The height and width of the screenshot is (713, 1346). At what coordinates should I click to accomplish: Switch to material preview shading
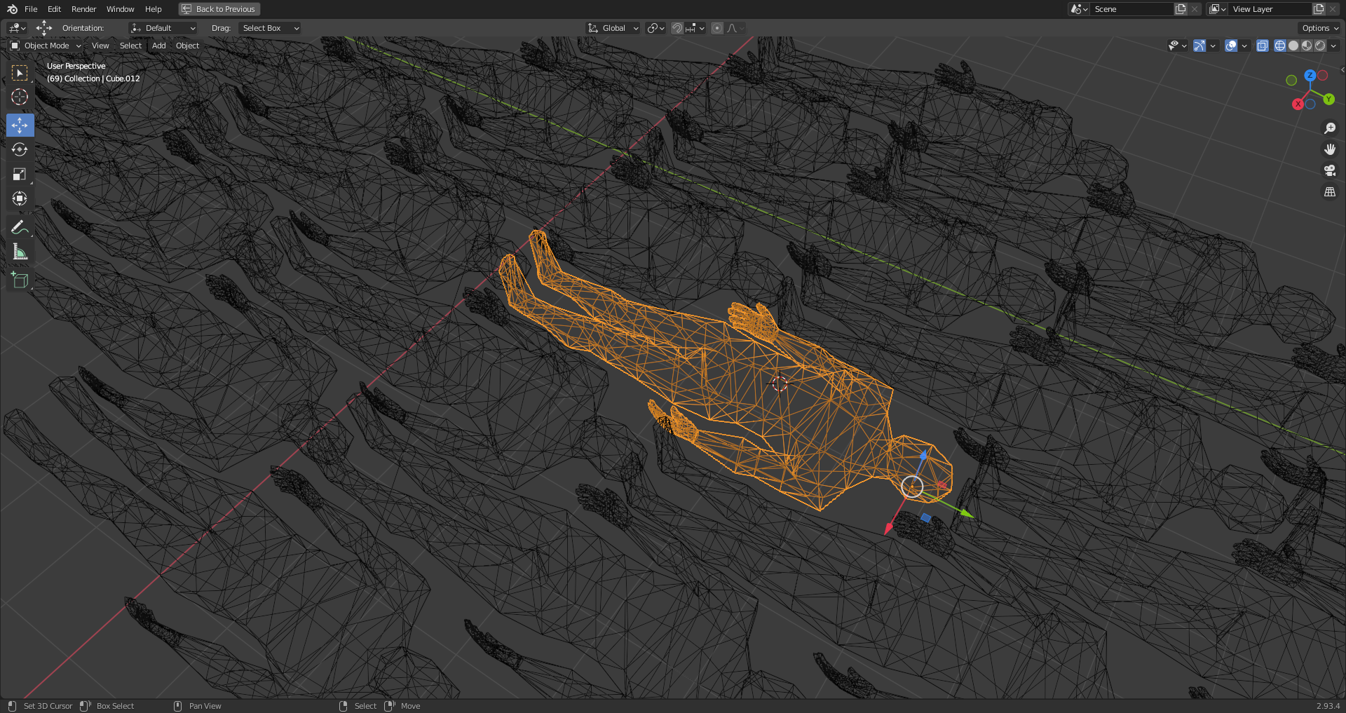pyautogui.click(x=1307, y=46)
